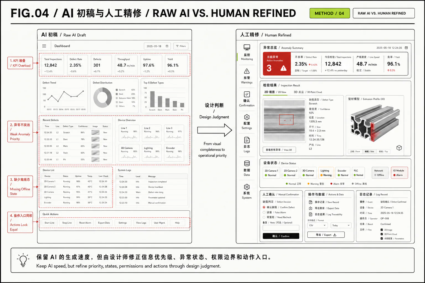Open the hamburger menu in Raw AI Draft

(x=44, y=46)
